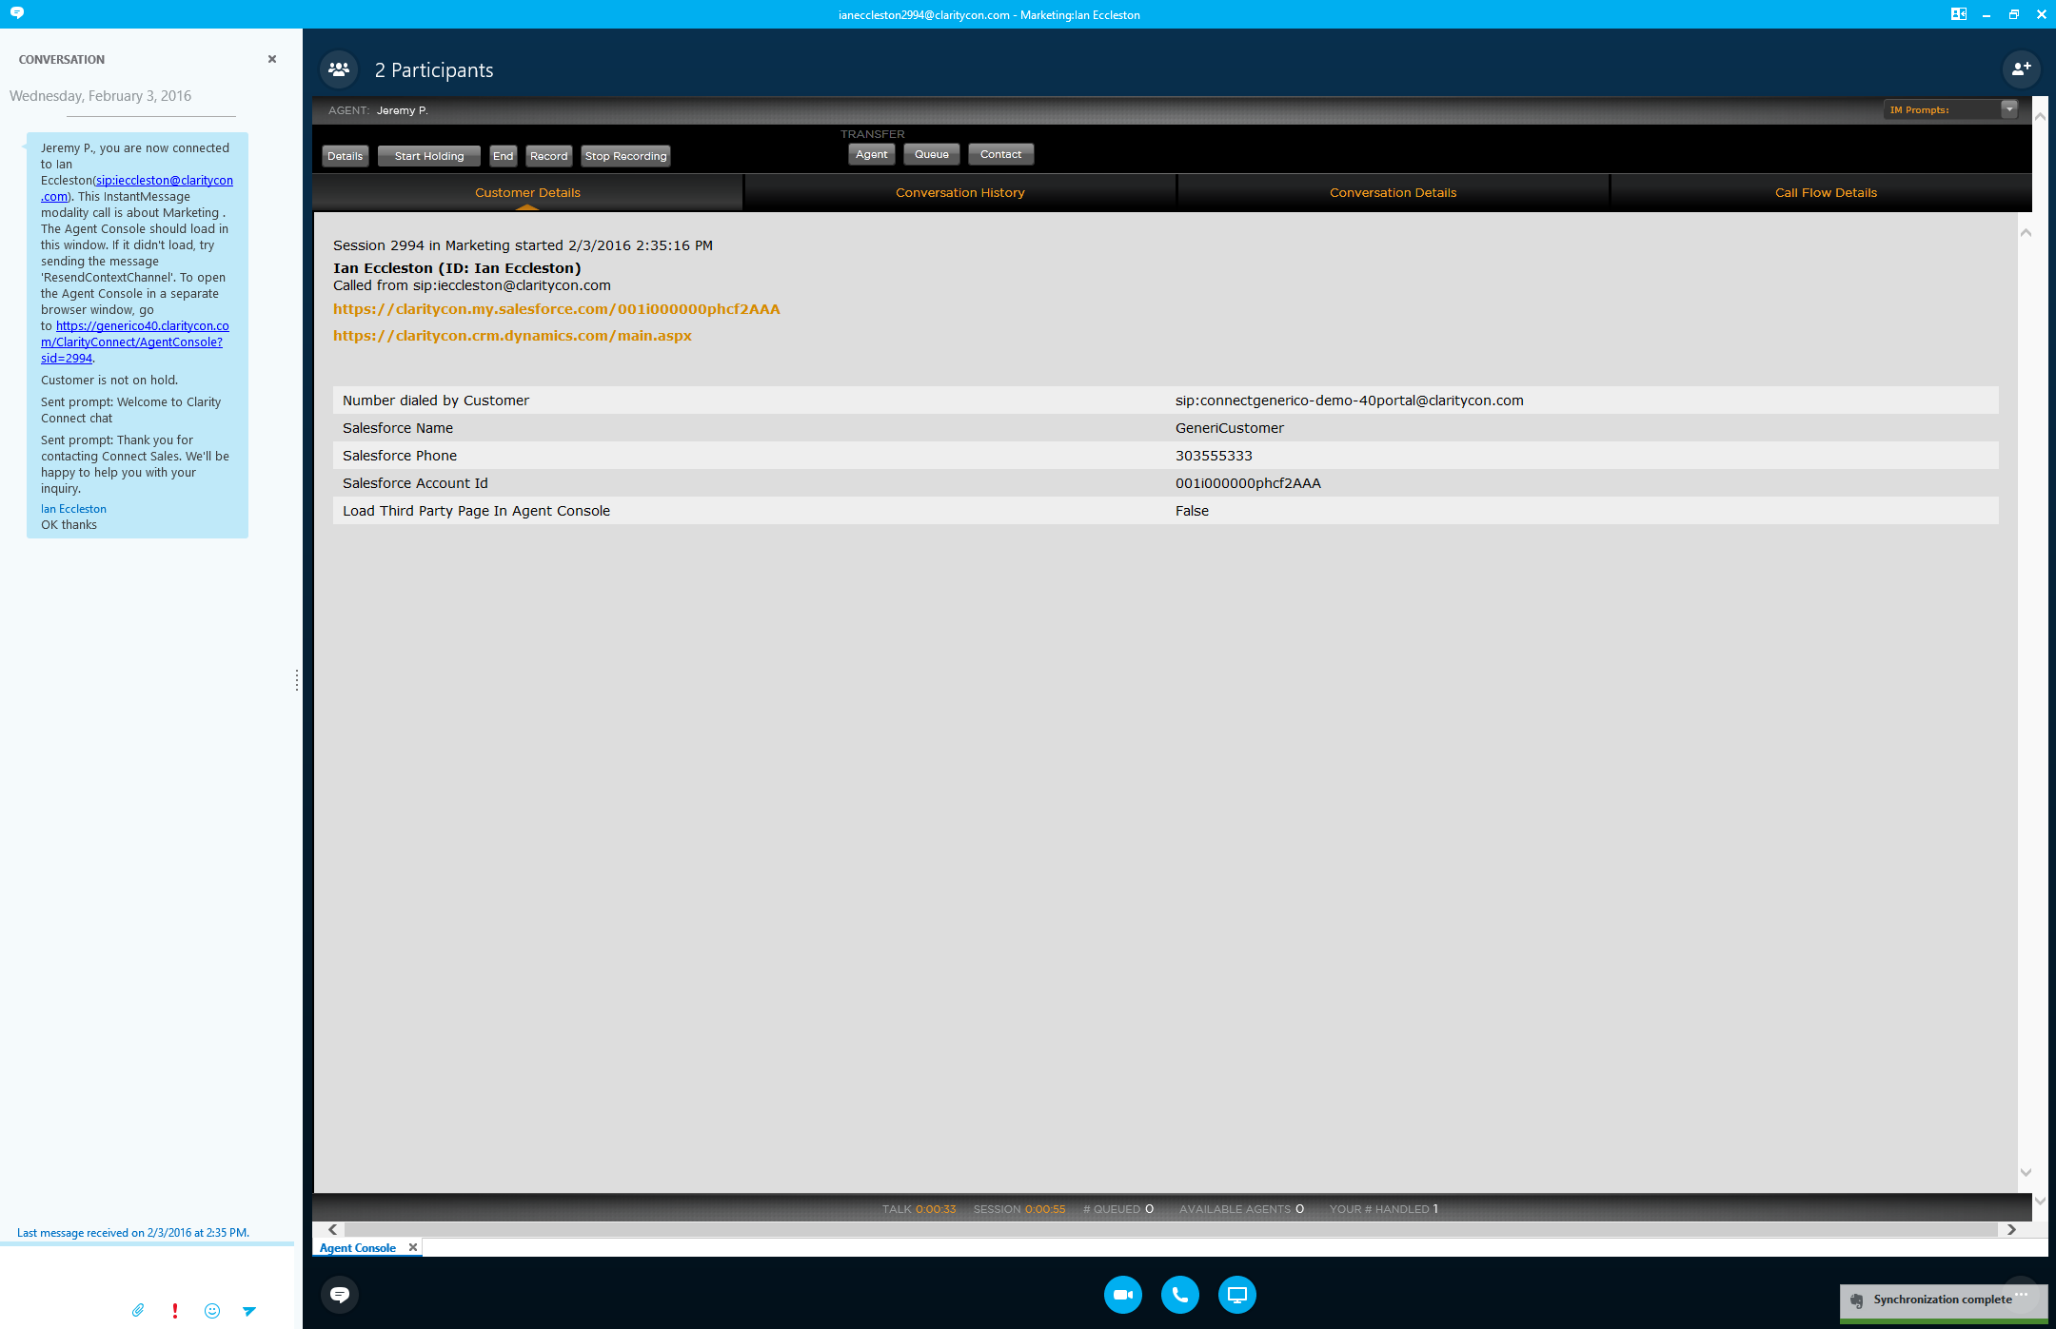Toggle the IM conversation bubble icon
The width and height of the screenshot is (2056, 1329).
[x=340, y=1295]
